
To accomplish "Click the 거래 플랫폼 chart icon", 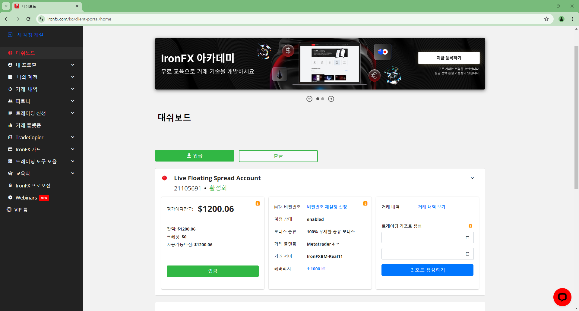I will coord(10,125).
